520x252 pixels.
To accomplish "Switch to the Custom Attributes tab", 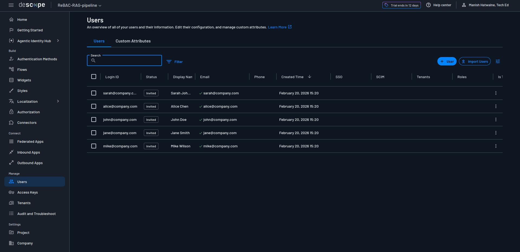I will click(x=133, y=41).
